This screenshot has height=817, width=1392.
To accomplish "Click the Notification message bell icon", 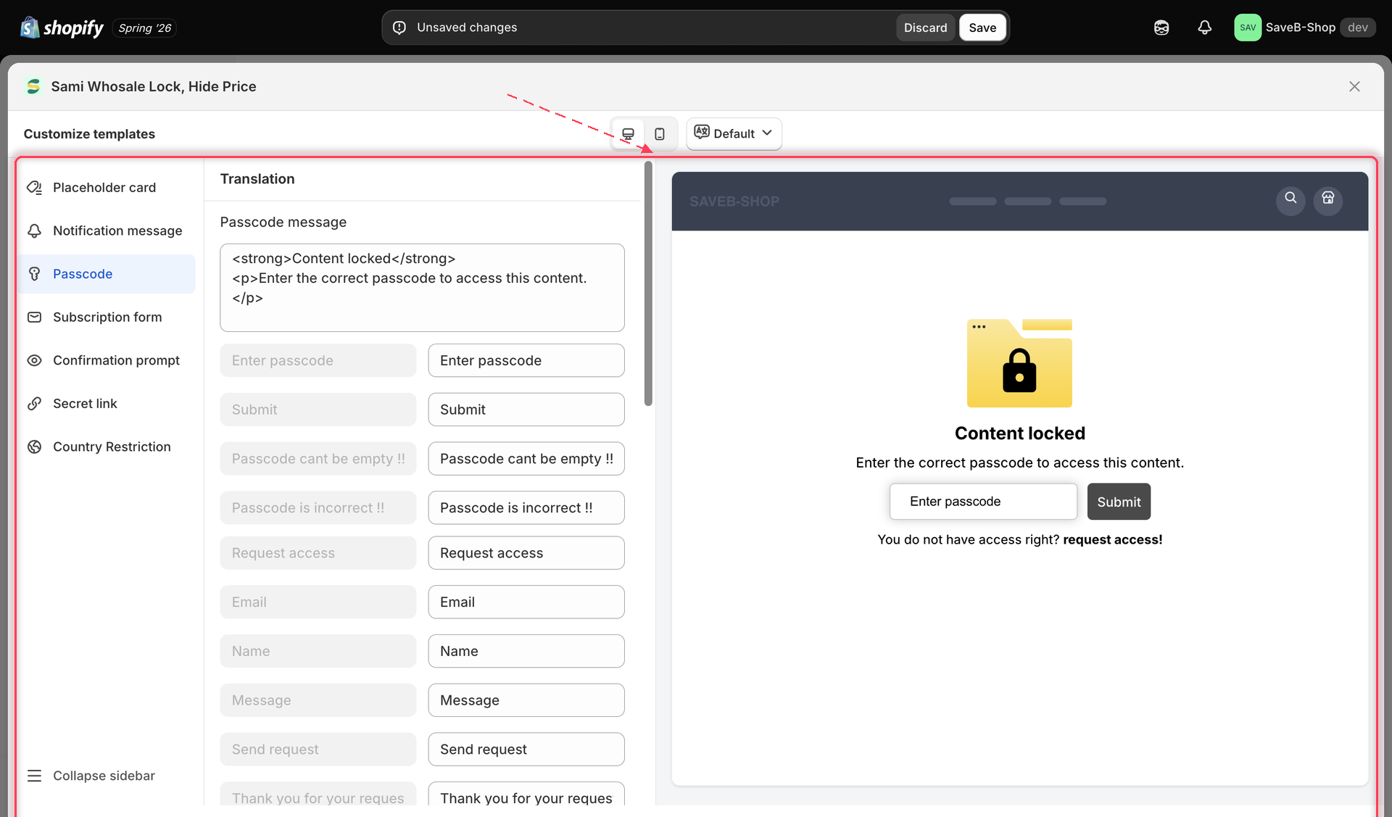I will coord(34,231).
